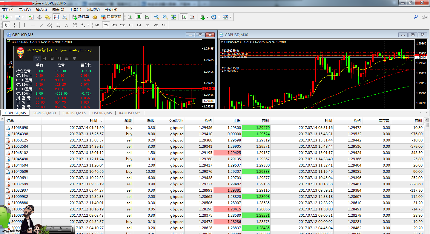
Task: Select the text label tool
Action: [75, 25]
